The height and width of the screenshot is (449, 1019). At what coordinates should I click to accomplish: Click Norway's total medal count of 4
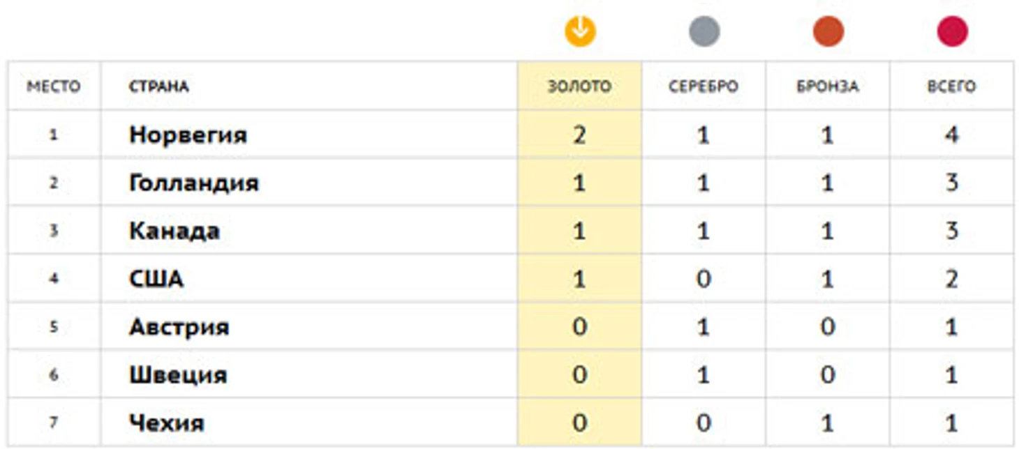[x=951, y=135]
